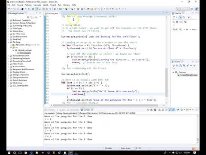The width and height of the screenshot is (206, 155).
Task: Select the Java perspective icon
Action: pyautogui.click(x=197, y=9)
